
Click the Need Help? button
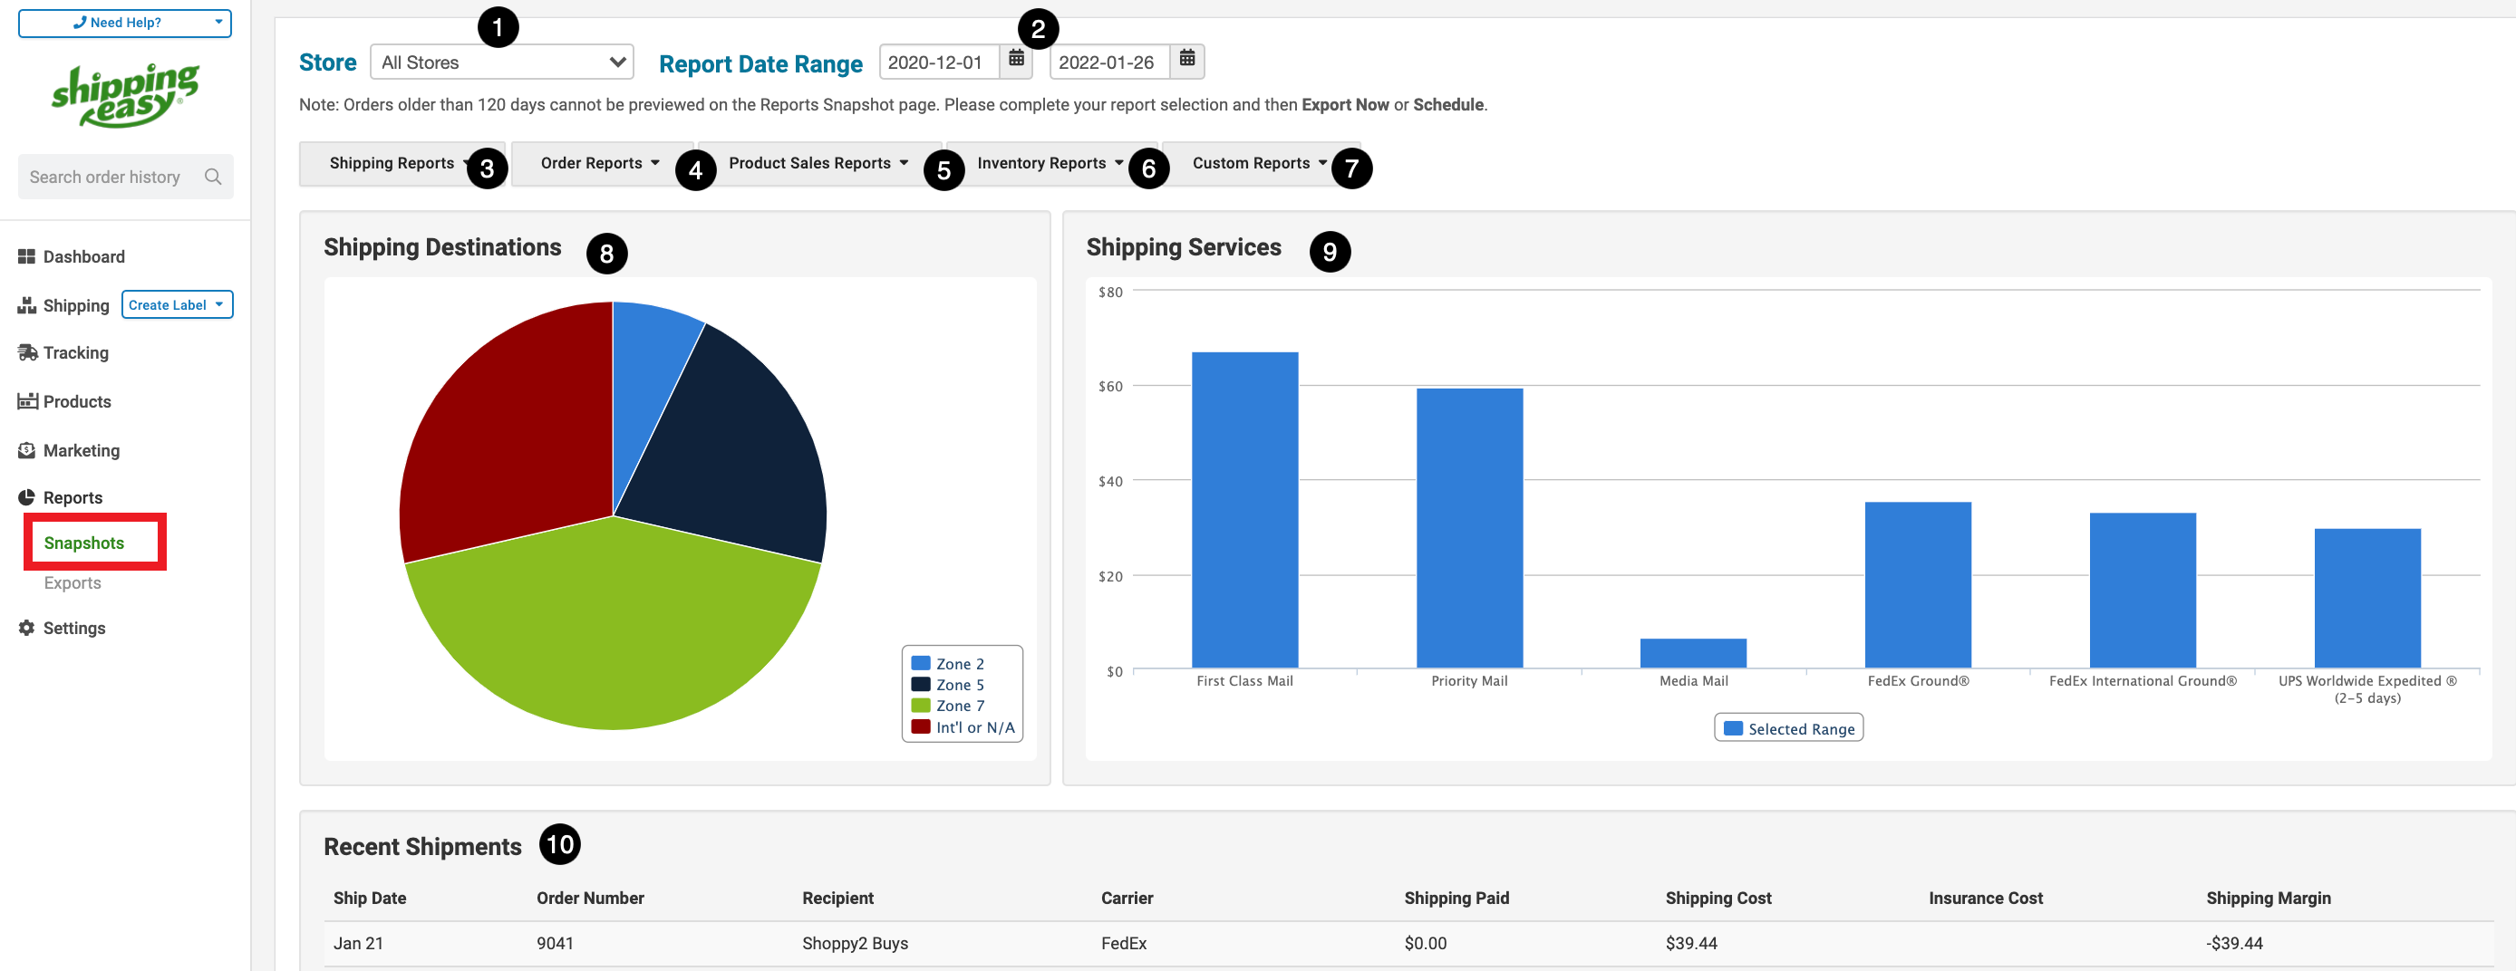(x=125, y=23)
